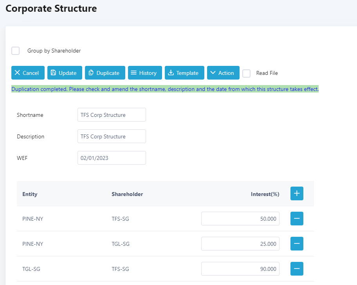Edit the 25.000 interest value
This screenshot has height=285, width=357.
(x=240, y=244)
